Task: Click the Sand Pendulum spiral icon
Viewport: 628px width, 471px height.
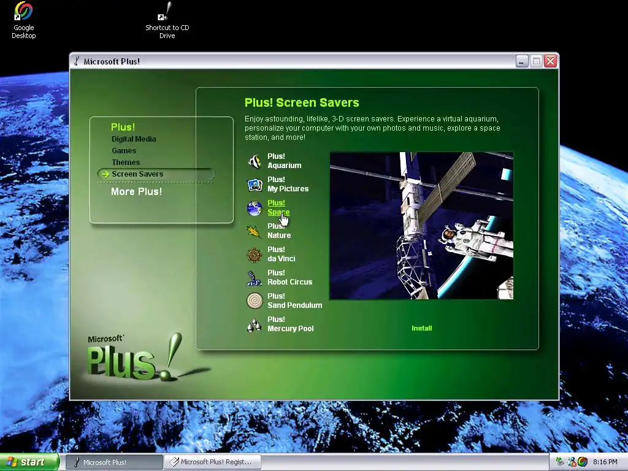Action: coord(255,301)
